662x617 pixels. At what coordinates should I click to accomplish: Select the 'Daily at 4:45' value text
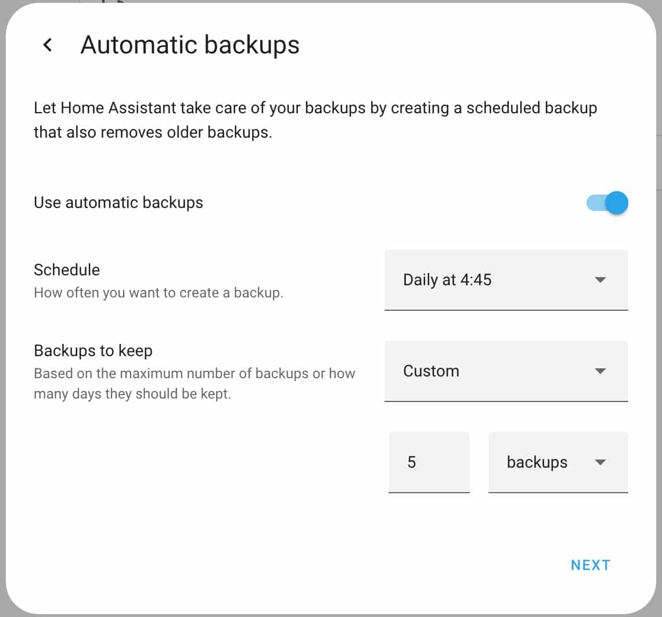(447, 280)
